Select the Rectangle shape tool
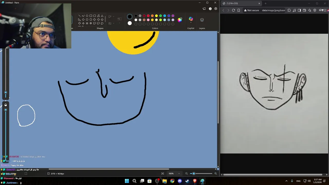 91,16
